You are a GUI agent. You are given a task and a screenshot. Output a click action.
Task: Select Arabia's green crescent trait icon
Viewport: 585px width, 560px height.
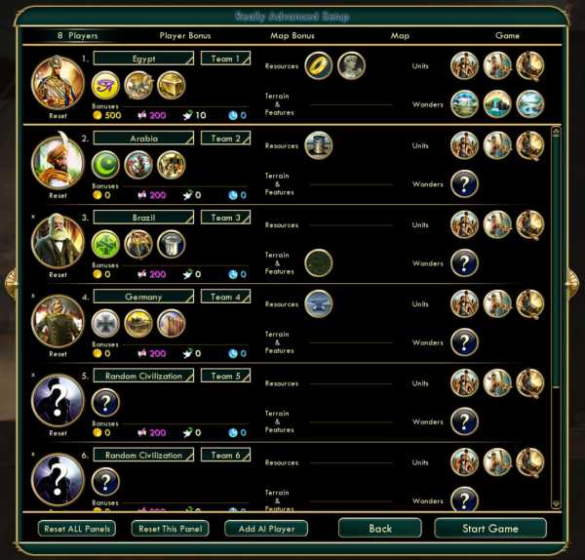click(x=105, y=165)
